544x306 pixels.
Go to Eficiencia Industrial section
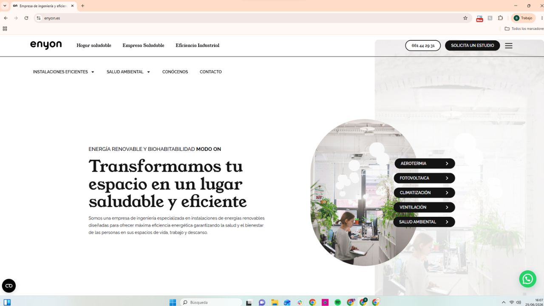[198, 45]
